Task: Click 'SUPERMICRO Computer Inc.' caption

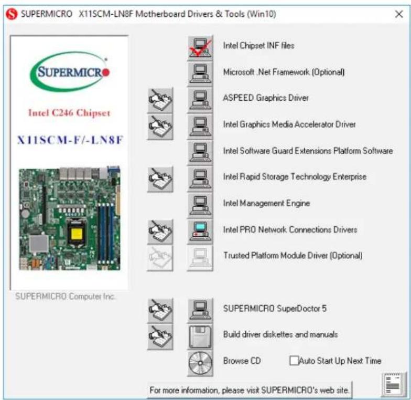Action: [65, 296]
